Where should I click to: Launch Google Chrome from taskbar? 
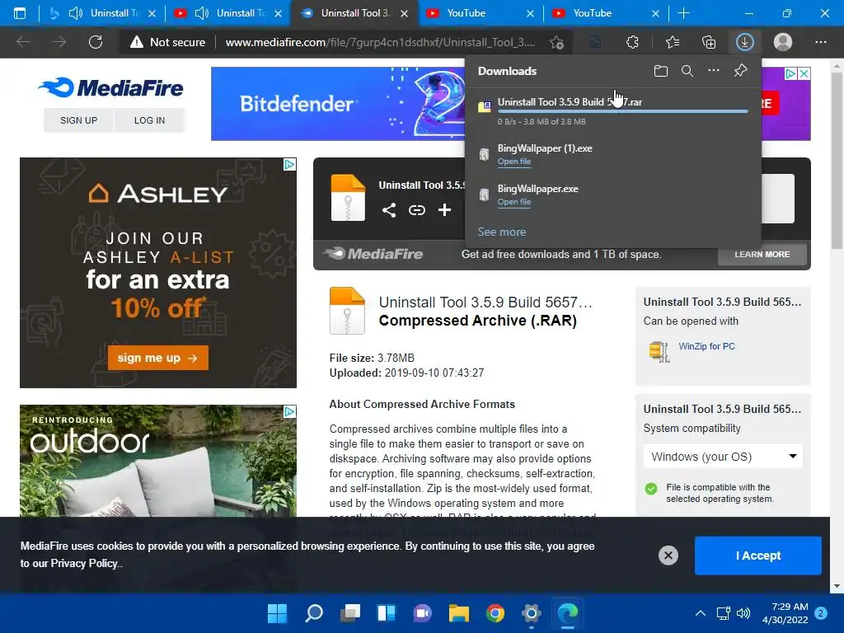pyautogui.click(x=495, y=613)
